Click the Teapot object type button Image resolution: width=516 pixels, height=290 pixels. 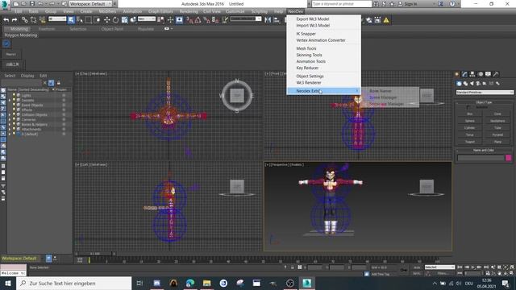[x=469, y=142]
